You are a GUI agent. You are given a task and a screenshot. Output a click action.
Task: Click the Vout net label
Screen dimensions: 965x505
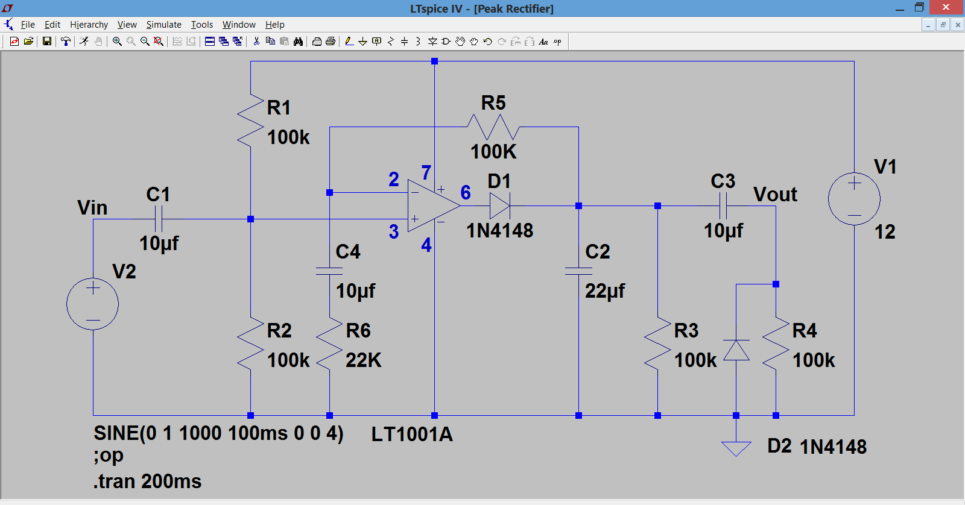click(775, 194)
